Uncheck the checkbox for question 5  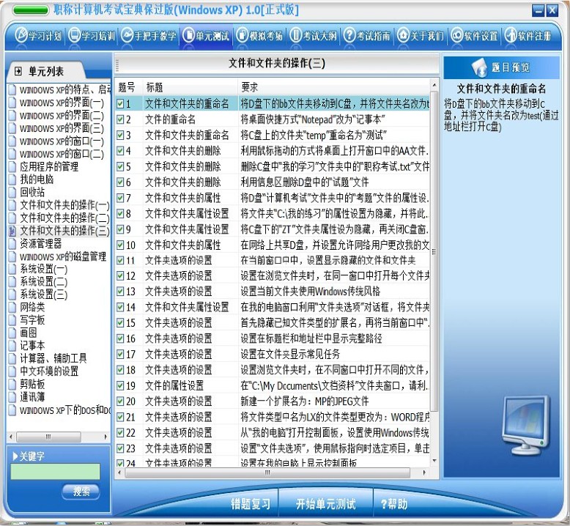pos(120,166)
